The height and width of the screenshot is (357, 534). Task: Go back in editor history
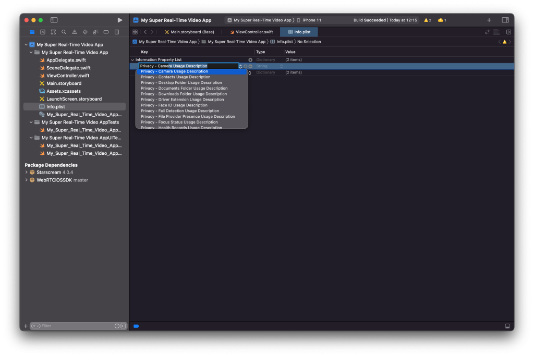(145, 32)
